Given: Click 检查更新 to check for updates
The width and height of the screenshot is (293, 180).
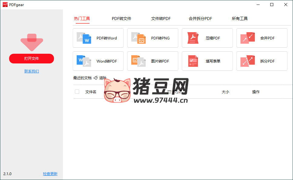Looking at the screenshot, I should [x=50, y=174].
